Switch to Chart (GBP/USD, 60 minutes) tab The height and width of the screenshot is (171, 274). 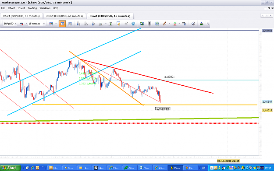coord(21,16)
